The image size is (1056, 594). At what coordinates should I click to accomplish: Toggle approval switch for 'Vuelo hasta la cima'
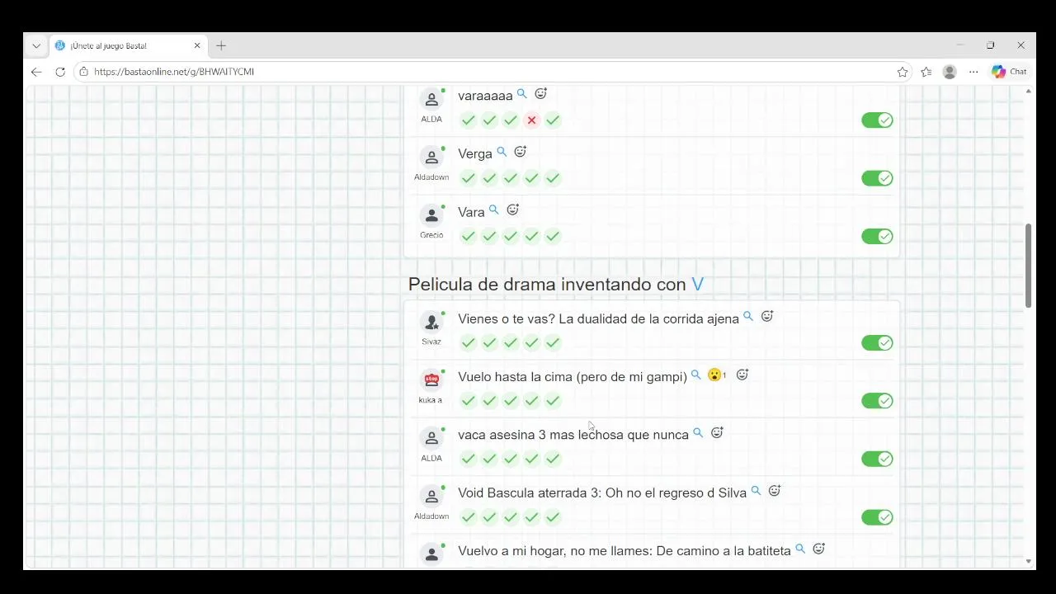pyautogui.click(x=877, y=401)
